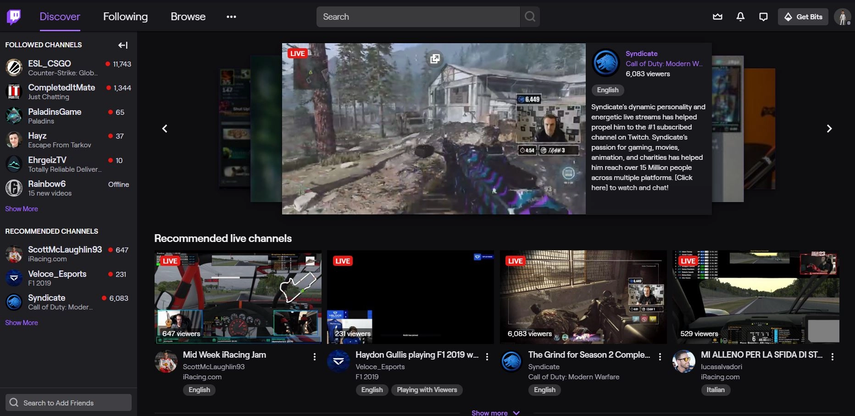Click Call of Duty: Modern Warfare under Syndicate card
The width and height of the screenshot is (855, 416).
point(574,377)
